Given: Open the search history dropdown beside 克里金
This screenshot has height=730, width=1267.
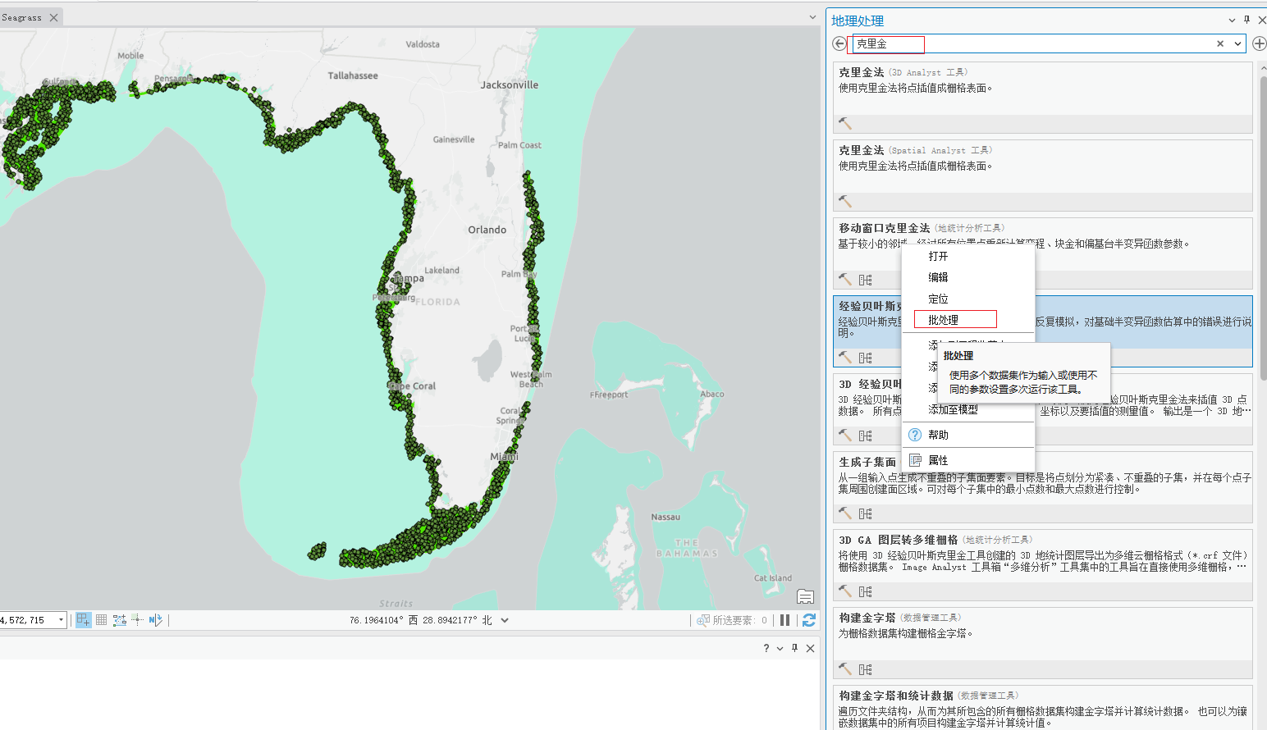Looking at the screenshot, I should coord(1236,43).
